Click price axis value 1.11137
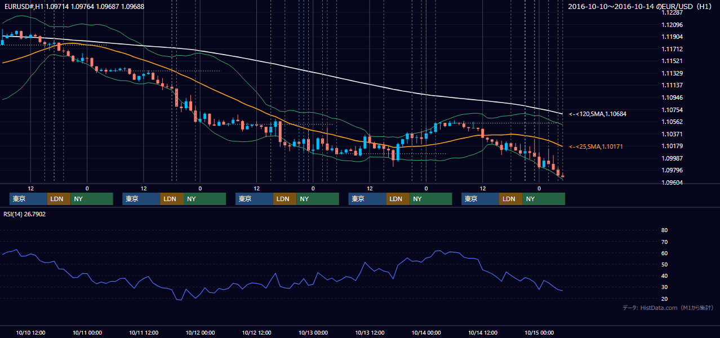The width and height of the screenshot is (720, 338). point(672,85)
